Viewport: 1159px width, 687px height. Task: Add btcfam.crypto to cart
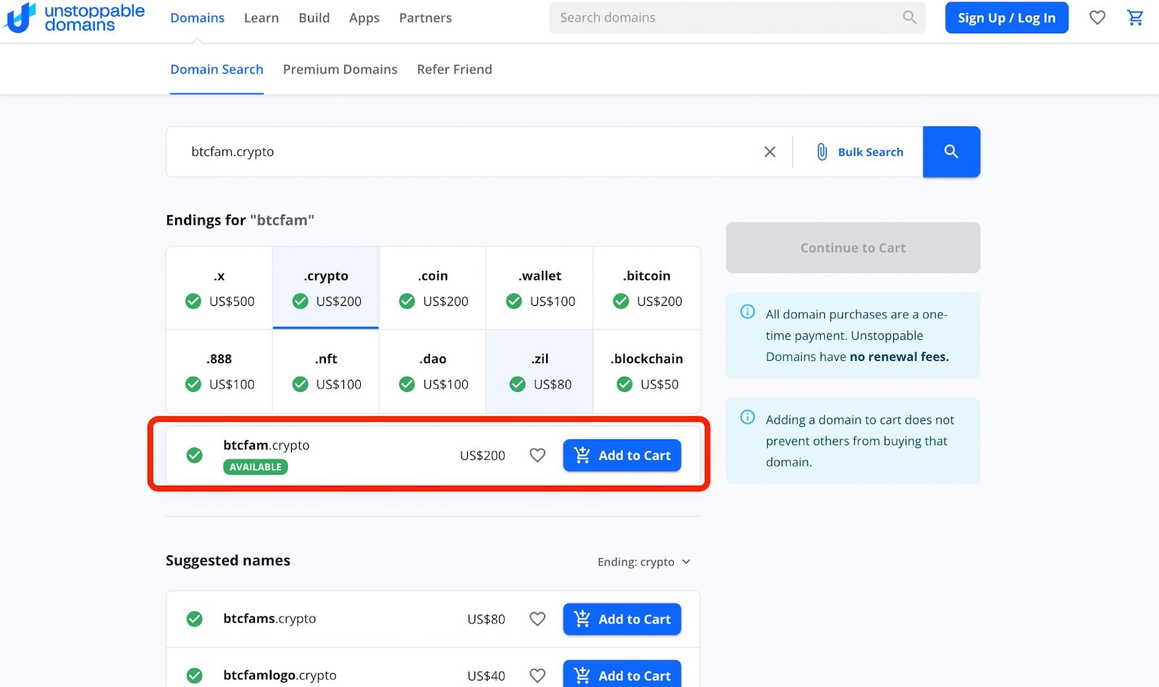click(622, 455)
